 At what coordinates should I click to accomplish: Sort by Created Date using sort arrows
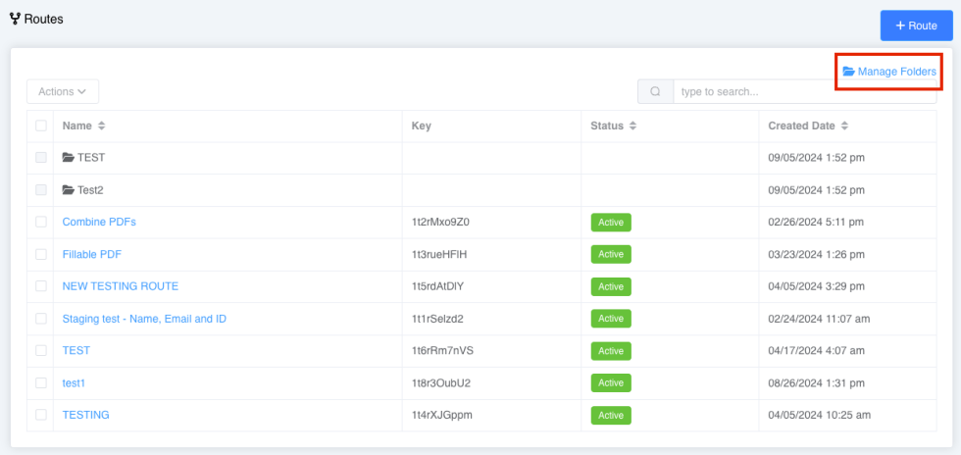point(844,126)
